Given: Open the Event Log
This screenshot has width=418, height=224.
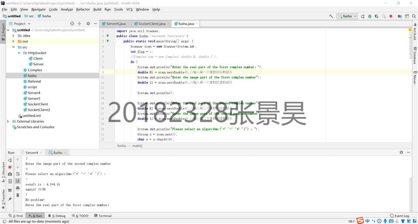Looking at the screenshot, I should click(x=399, y=216).
